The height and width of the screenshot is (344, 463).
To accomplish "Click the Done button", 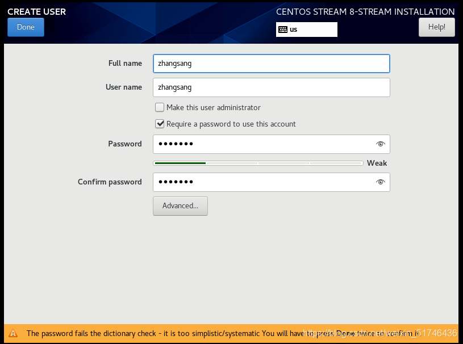I will click(26, 27).
